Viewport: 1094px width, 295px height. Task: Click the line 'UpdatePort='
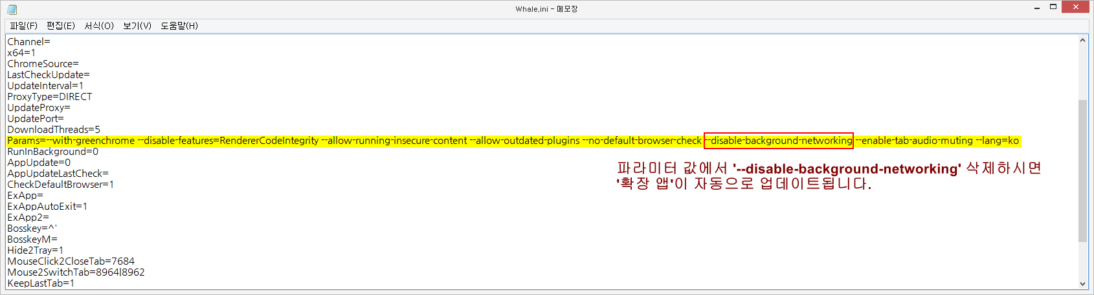tap(36, 119)
